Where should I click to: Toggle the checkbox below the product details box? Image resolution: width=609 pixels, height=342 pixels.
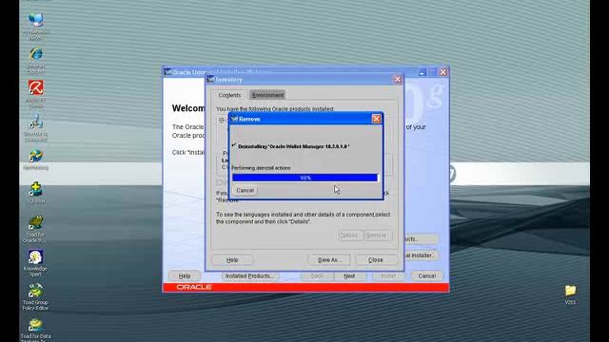(x=219, y=182)
